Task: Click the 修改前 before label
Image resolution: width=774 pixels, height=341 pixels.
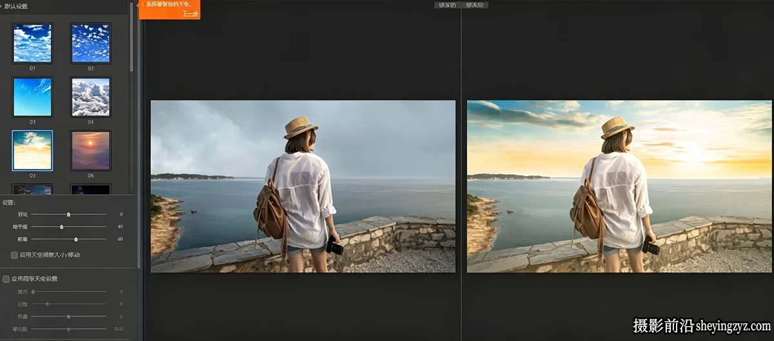Action: point(447,5)
